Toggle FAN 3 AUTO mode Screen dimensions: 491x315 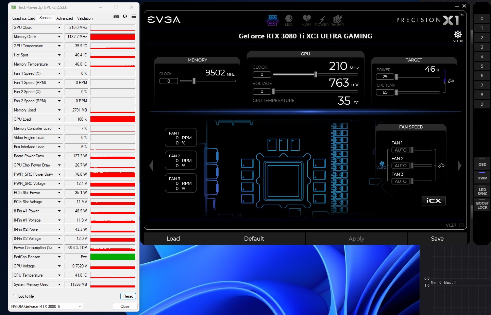click(401, 181)
